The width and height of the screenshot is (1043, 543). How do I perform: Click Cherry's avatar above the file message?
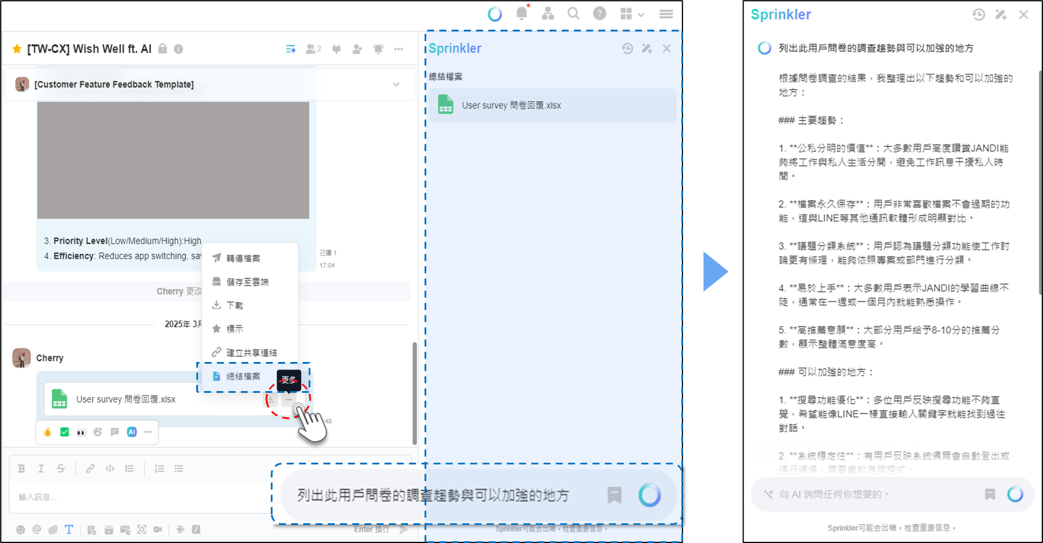(22, 358)
